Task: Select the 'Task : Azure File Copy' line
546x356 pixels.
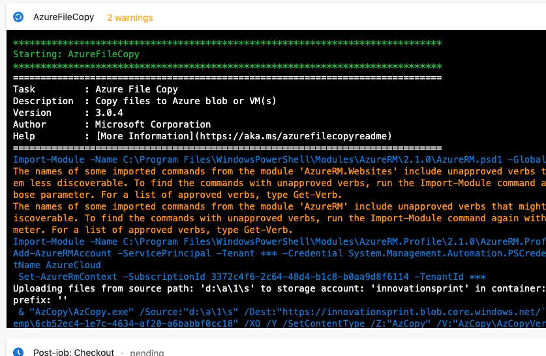Action: point(95,89)
